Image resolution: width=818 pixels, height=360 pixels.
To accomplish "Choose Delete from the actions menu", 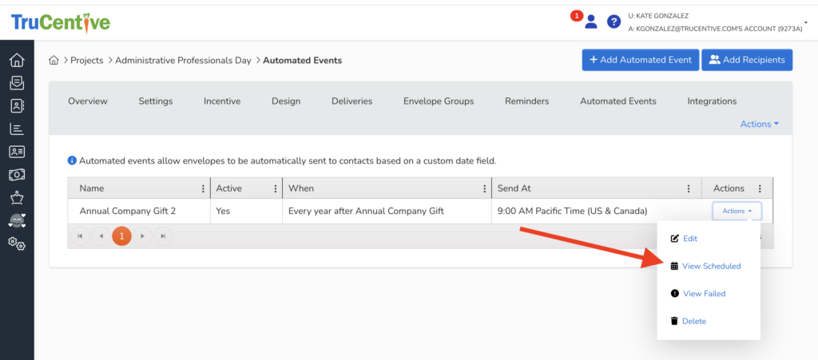I will click(x=693, y=321).
